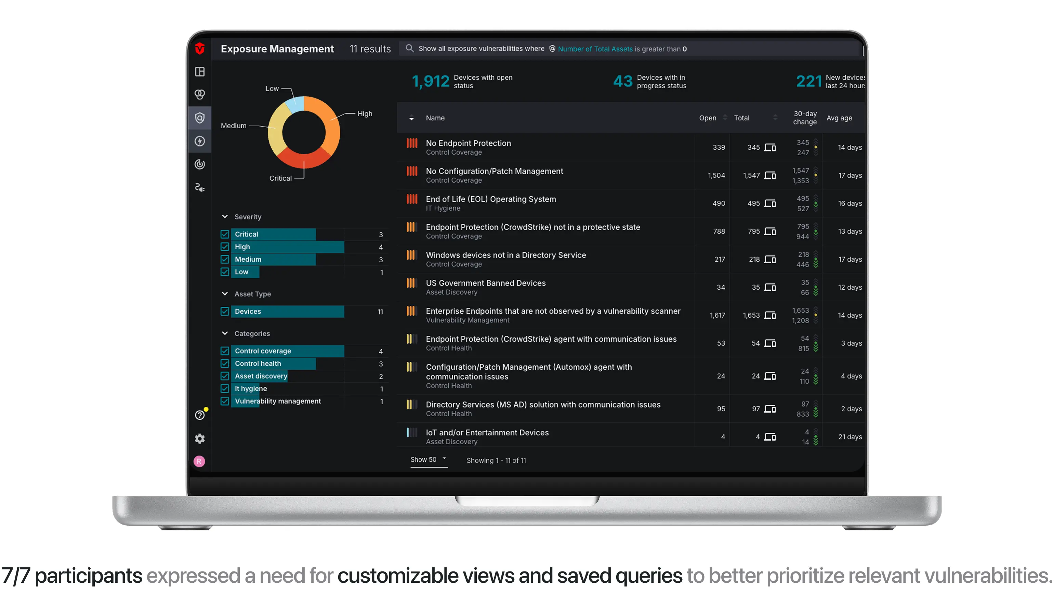Sort table by Open column header
The image size is (1054, 593).
tap(708, 118)
